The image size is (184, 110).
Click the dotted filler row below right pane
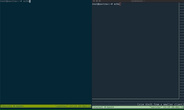pos(138,102)
